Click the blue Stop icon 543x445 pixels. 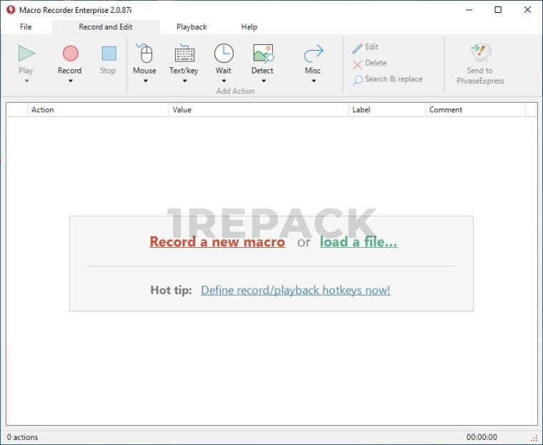[108, 54]
